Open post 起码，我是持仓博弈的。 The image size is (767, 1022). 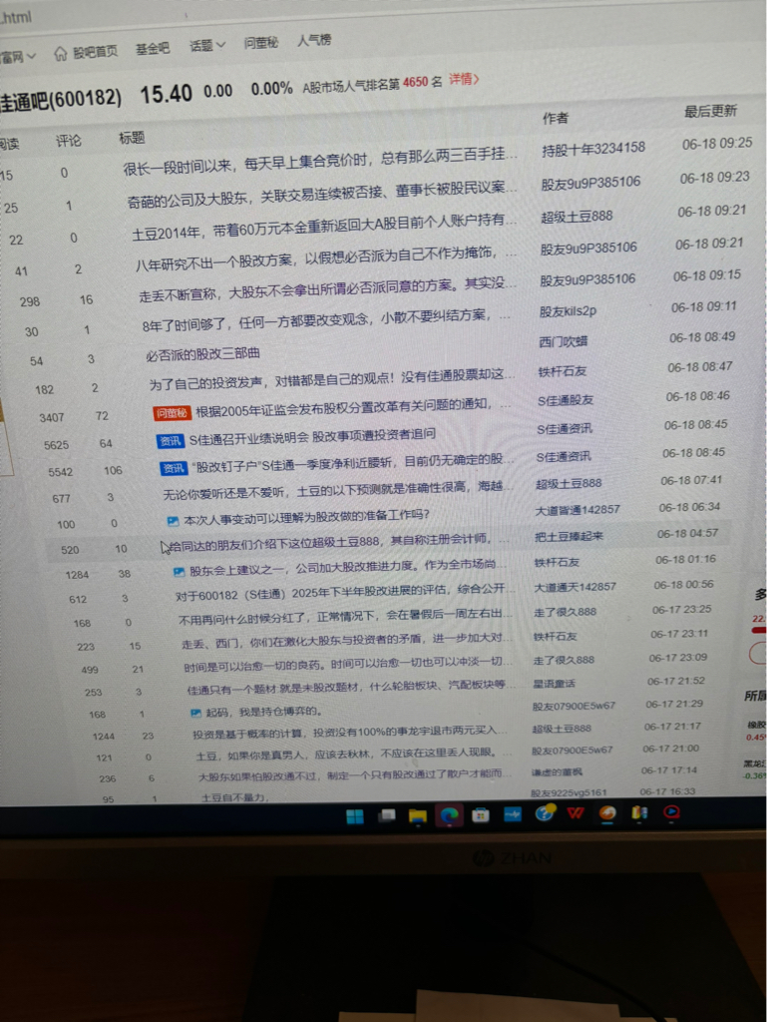coord(263,712)
